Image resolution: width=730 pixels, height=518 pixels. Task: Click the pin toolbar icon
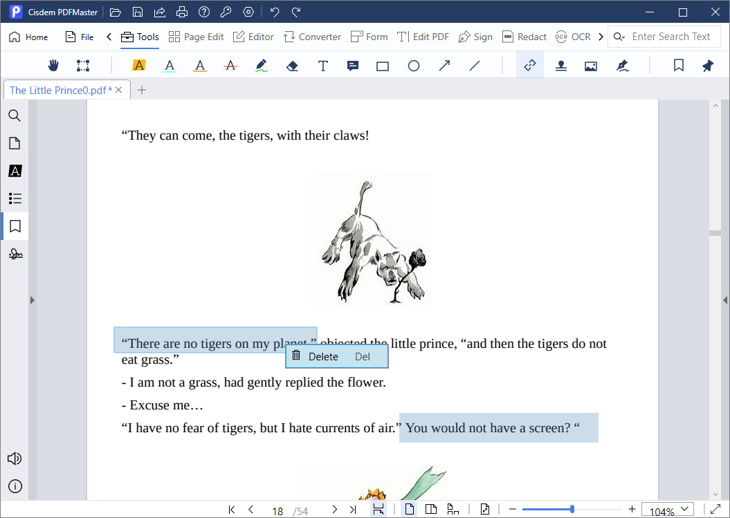708,66
